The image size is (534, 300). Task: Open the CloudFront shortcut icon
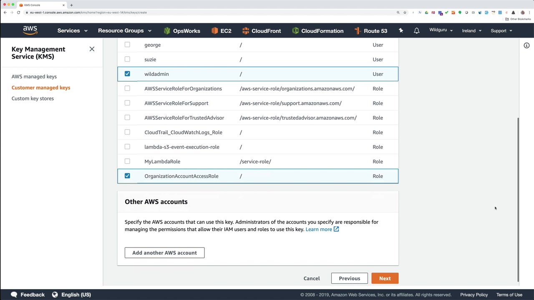tap(246, 31)
